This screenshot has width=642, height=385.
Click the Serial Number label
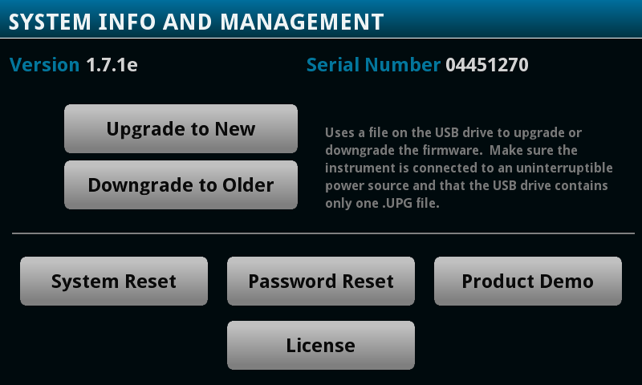pos(373,65)
